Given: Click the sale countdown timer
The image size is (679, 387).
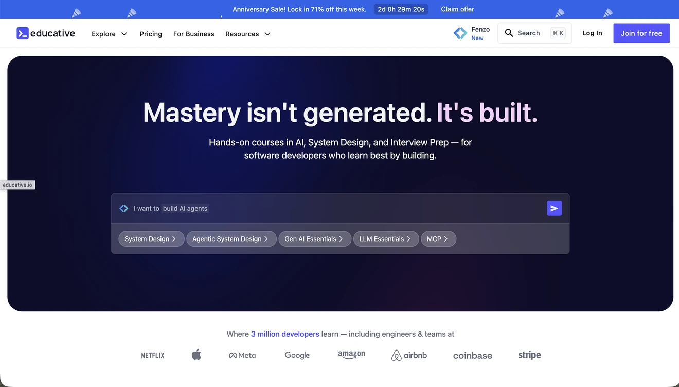Looking at the screenshot, I should click(x=401, y=9).
